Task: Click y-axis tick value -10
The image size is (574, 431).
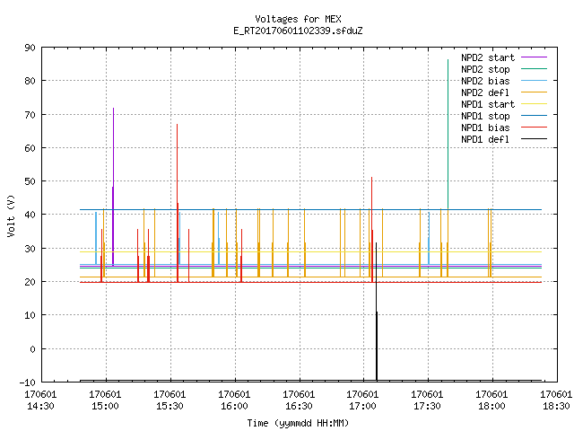Action: (x=28, y=383)
